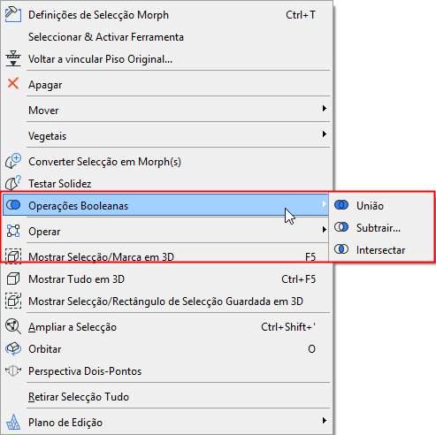Choose Intersectar in the submenu

[x=381, y=249]
